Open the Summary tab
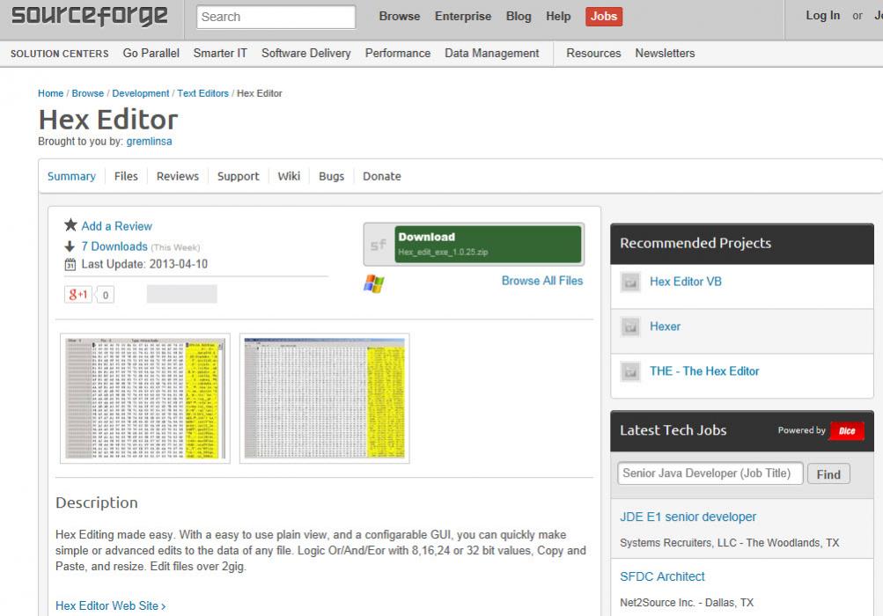 point(71,176)
